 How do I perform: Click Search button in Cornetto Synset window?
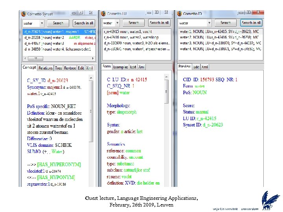tap(58, 23)
